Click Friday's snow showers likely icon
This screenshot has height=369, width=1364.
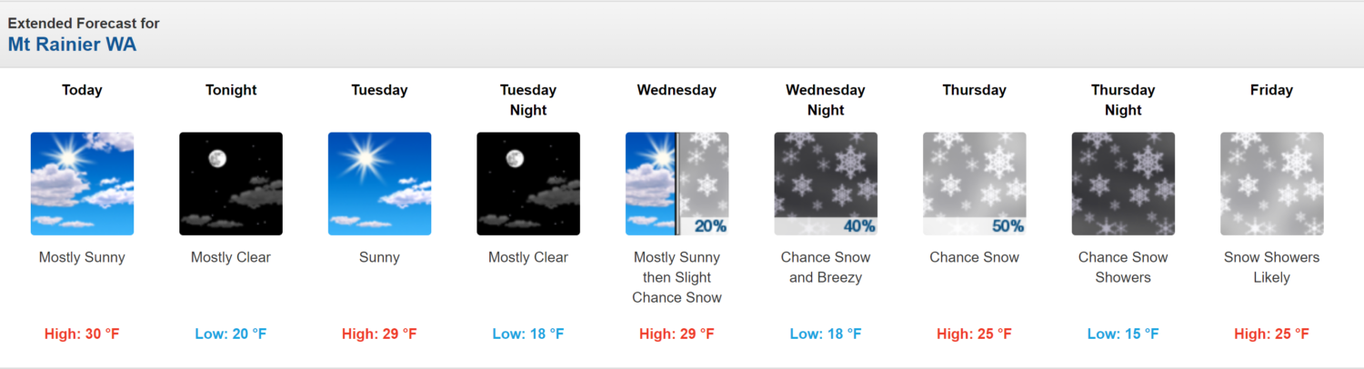click(x=1271, y=184)
